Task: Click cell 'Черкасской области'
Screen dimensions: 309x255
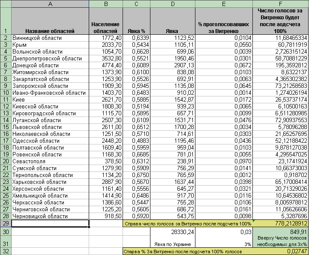Action: (x=50, y=202)
